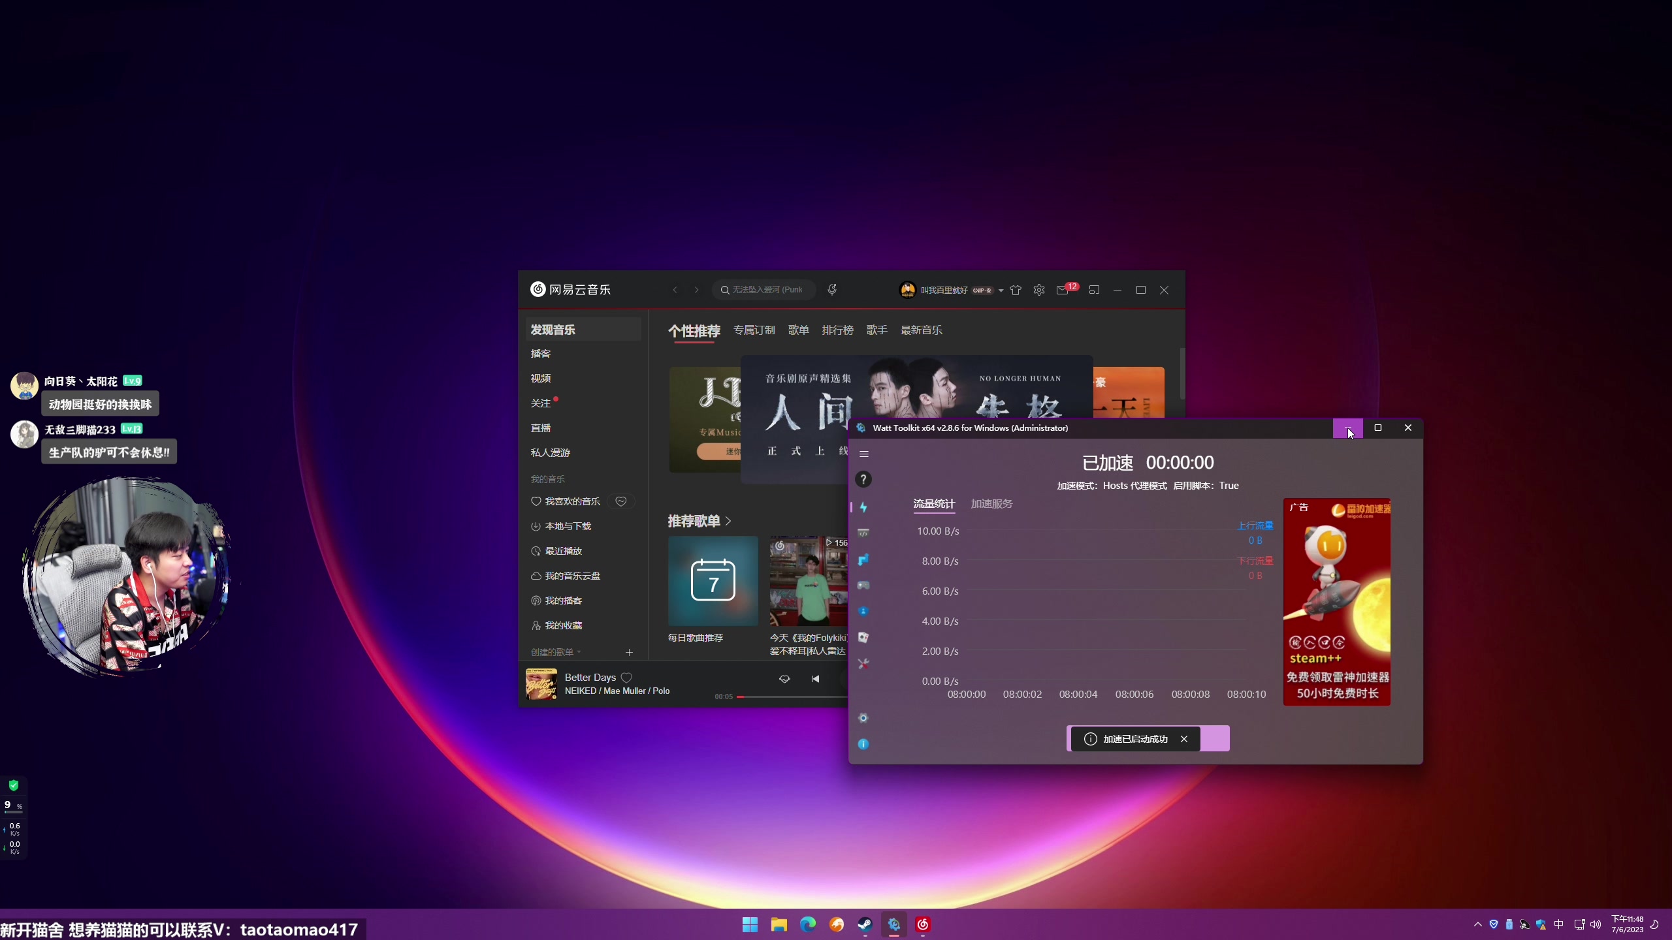Open the game controller library icon
Screen dimensions: 1672x940
pyautogui.click(x=863, y=586)
